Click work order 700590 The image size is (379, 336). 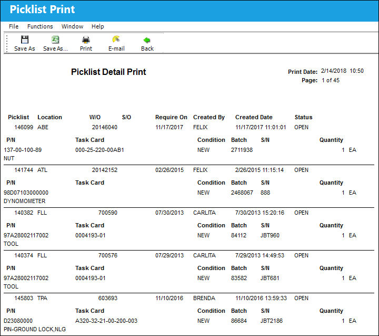(x=108, y=213)
